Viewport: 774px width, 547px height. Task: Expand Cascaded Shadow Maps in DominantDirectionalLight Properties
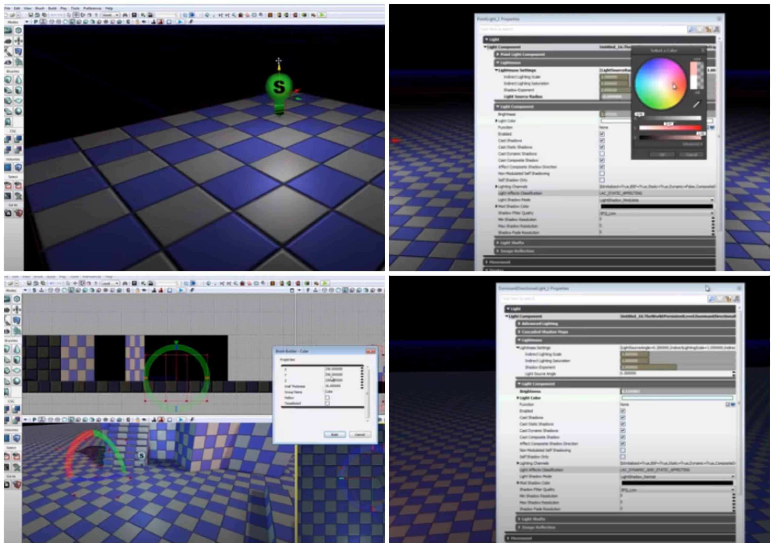tap(519, 332)
